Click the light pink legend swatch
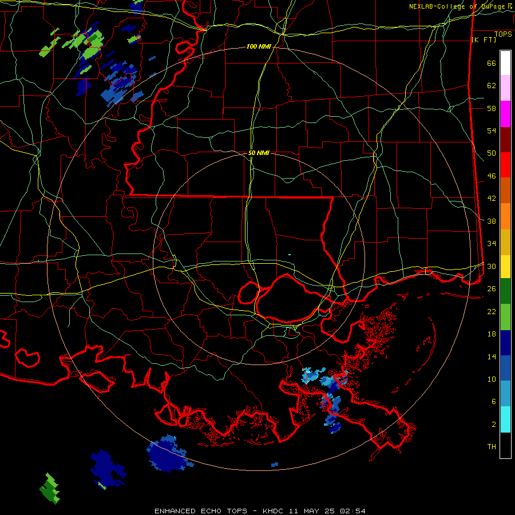Image resolution: width=515 pixels, height=515 pixels. (505, 88)
